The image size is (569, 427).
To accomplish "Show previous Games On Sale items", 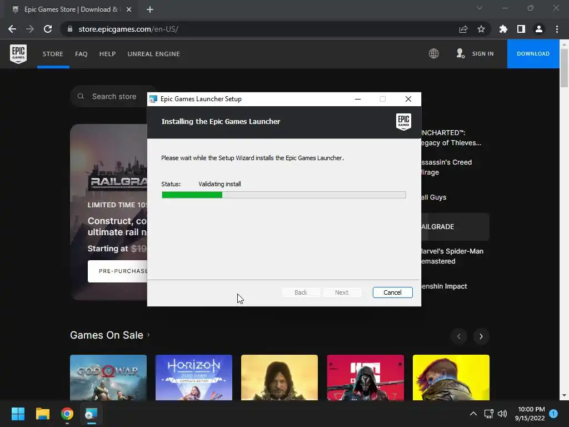I will point(459,336).
